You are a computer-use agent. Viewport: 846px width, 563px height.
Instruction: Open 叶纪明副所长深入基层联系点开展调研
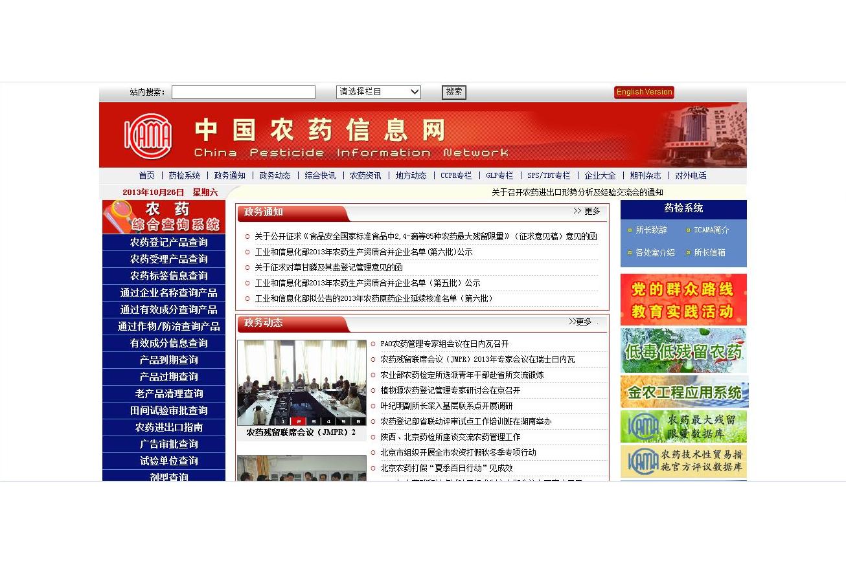click(x=446, y=406)
